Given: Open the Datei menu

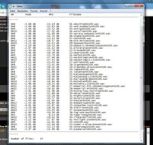Looking at the screenshot, I should 13,11.
